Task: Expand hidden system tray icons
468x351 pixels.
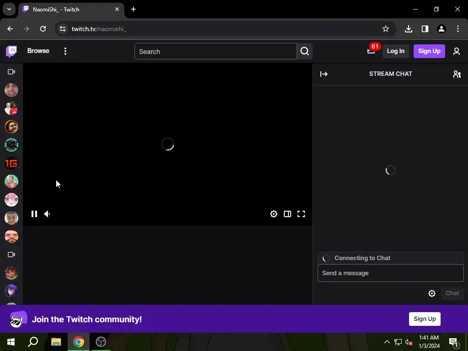Action: click(387, 342)
